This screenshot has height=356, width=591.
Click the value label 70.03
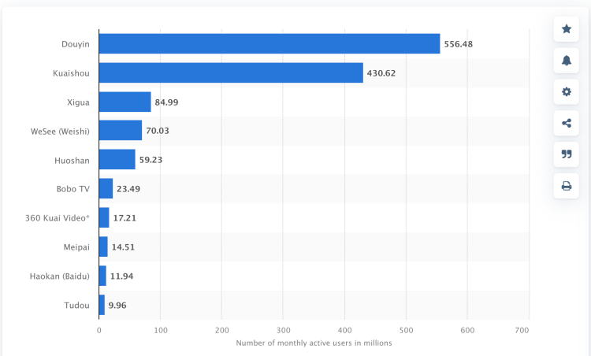click(157, 131)
